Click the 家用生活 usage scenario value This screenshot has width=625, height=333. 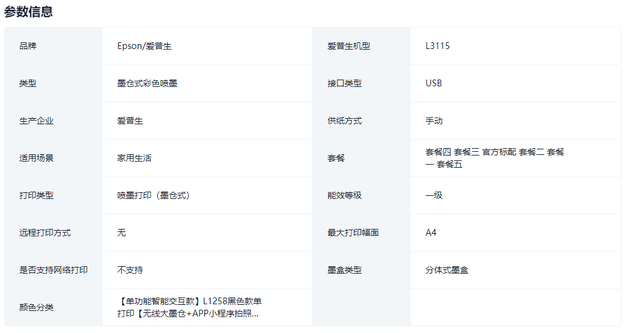tap(134, 158)
